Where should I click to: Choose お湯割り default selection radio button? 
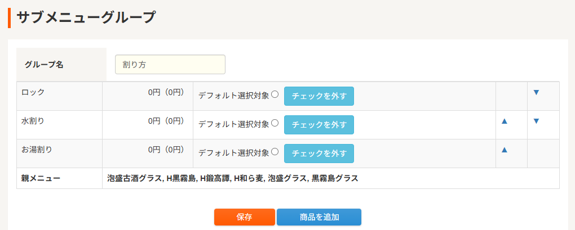(275, 152)
